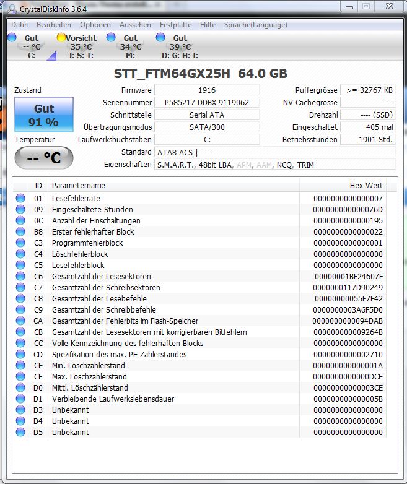407x484 pixels.
Task: Click the status orb for Gesamtzahl der Schreibbefehle
Action: [x=20, y=309]
